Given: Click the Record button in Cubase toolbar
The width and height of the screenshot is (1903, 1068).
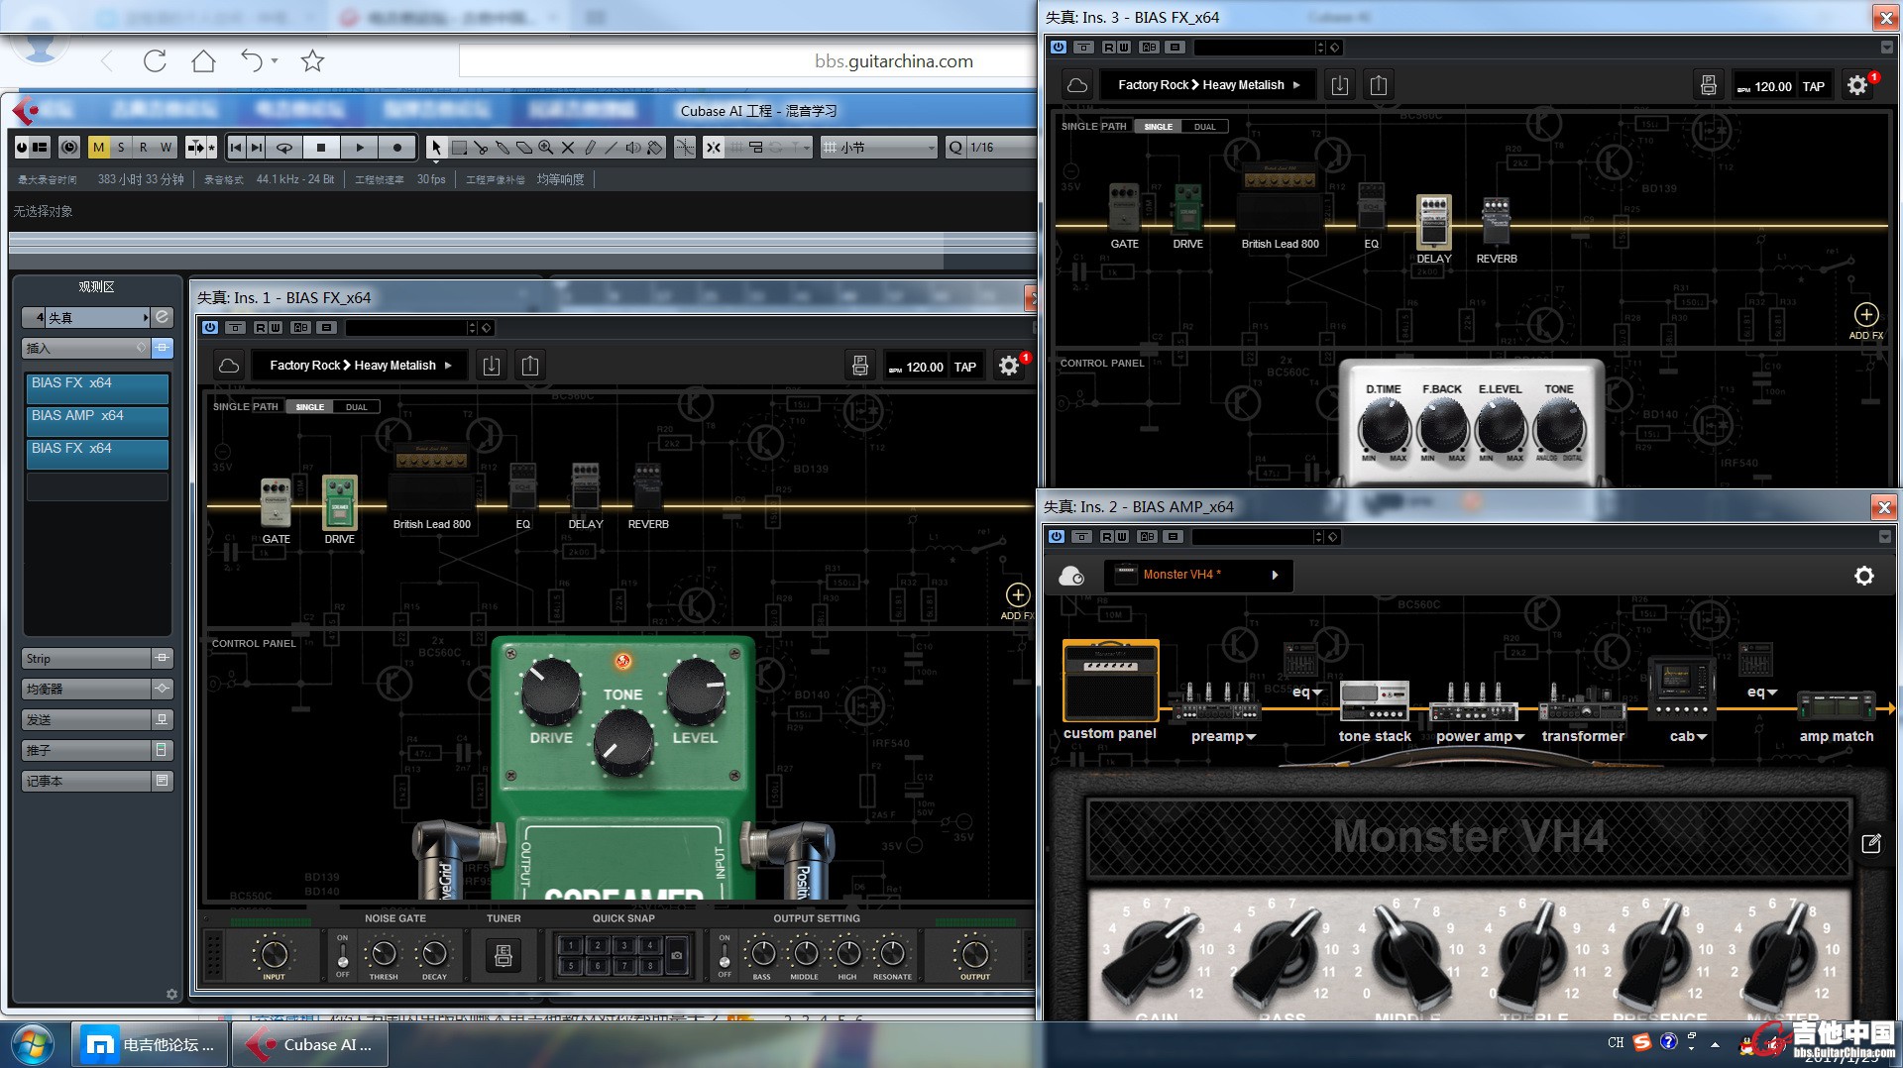Looking at the screenshot, I should click(x=397, y=148).
